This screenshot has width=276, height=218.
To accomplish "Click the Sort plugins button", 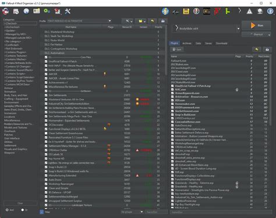I will point(177,49).
